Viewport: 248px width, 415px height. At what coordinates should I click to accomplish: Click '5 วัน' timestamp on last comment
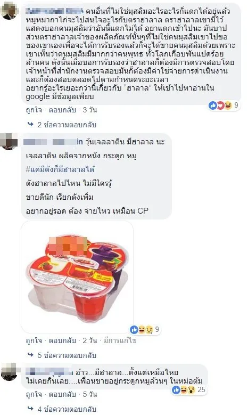click(89, 394)
